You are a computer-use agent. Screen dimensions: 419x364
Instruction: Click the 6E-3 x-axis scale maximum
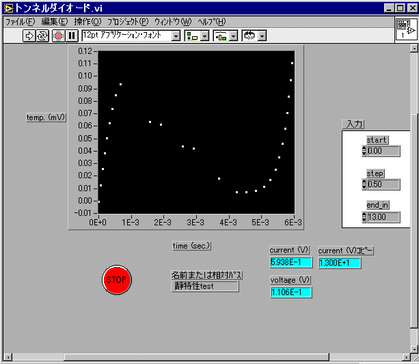point(293,223)
